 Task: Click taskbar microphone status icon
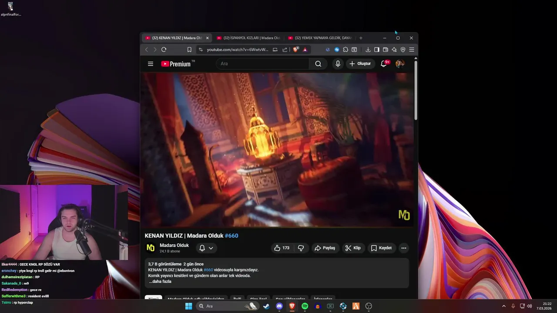point(513,306)
